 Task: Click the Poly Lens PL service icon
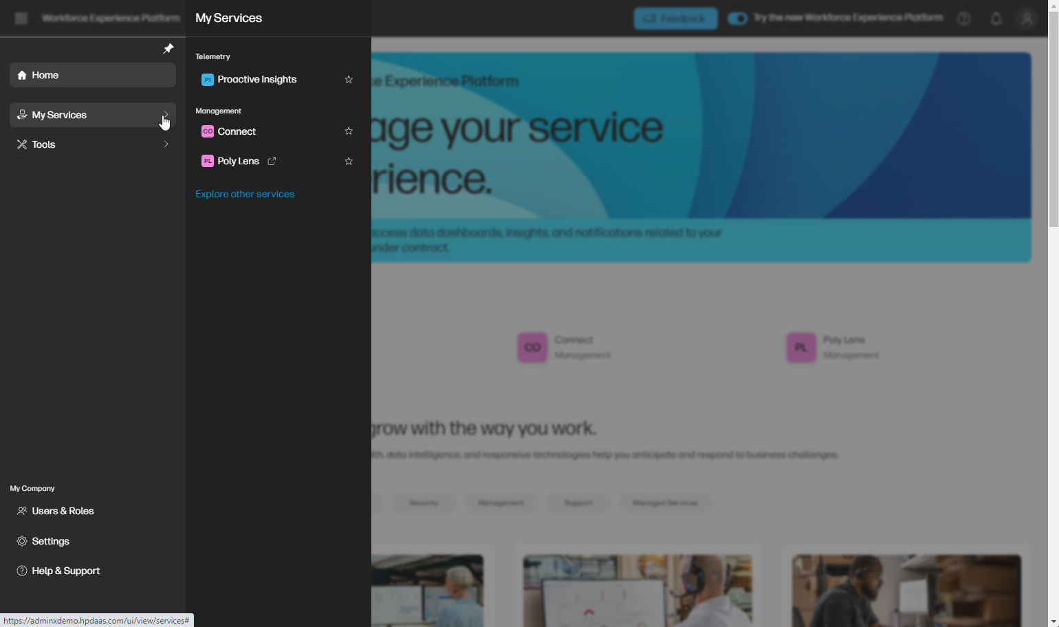pyautogui.click(x=208, y=161)
